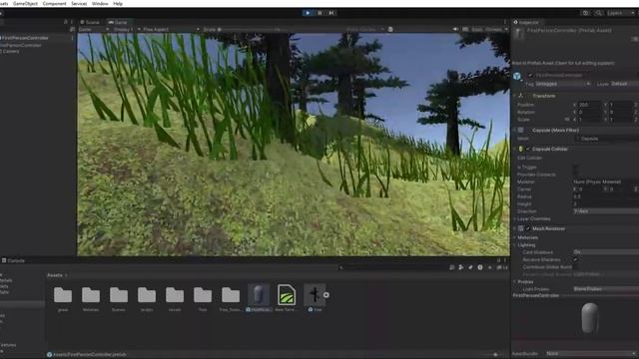
Task: Open the Materials folder in Assets
Action: tap(91, 299)
